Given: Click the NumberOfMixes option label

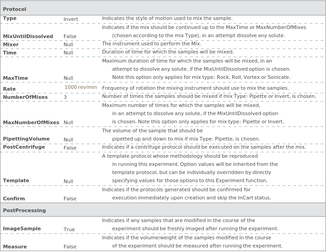Looking at the screenshot, I should (x=25, y=97).
